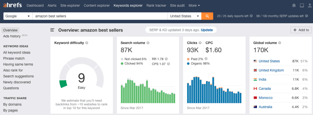Open traffic share By pages

click(10, 111)
